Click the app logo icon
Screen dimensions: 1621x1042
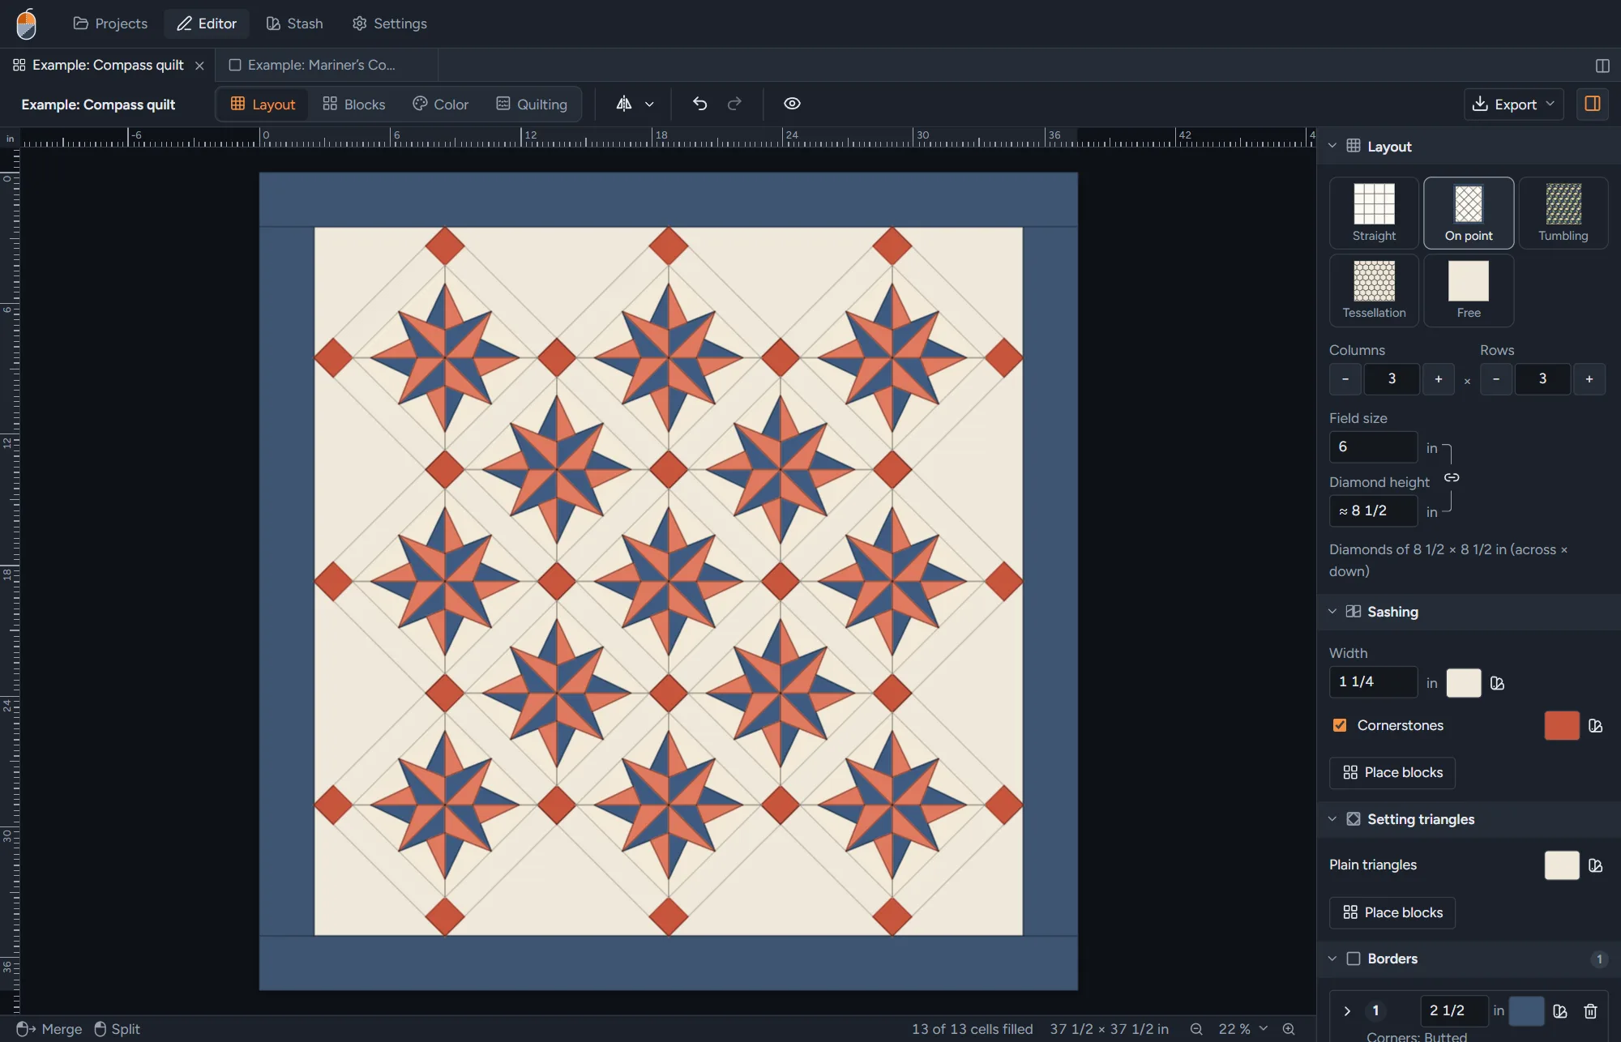(26, 23)
